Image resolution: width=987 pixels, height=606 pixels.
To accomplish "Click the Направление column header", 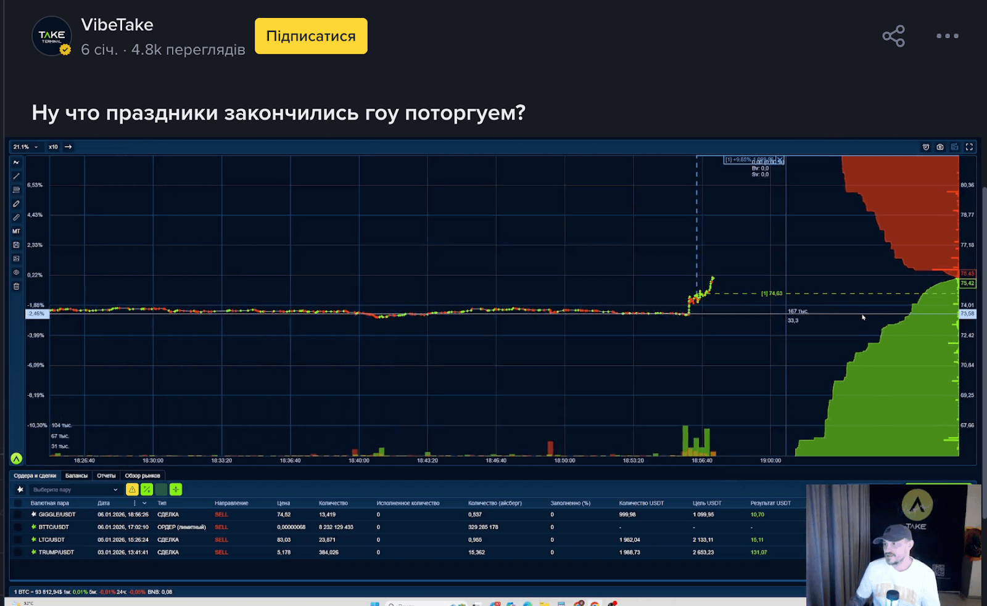I will pos(231,503).
